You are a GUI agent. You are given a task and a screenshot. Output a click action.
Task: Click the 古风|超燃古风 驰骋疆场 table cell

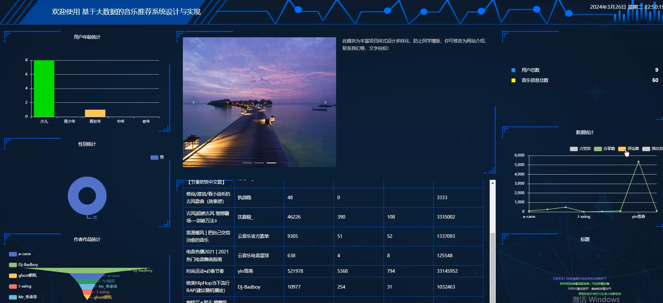208,217
